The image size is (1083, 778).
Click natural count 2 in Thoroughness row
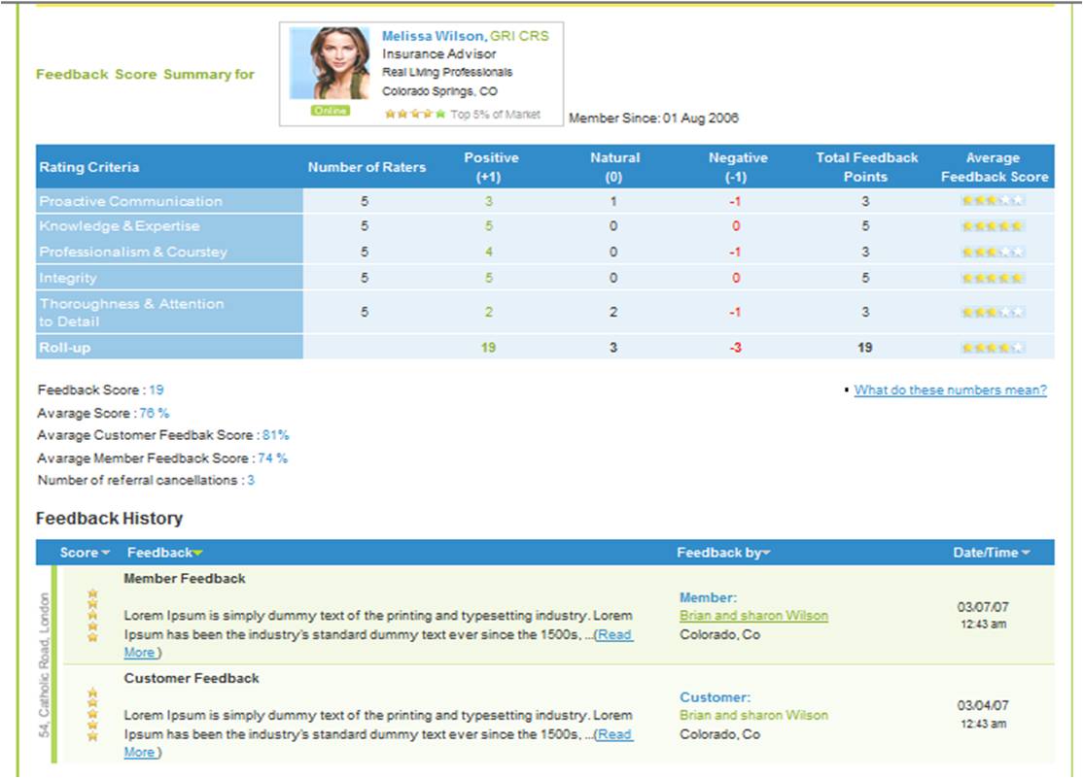click(x=613, y=312)
